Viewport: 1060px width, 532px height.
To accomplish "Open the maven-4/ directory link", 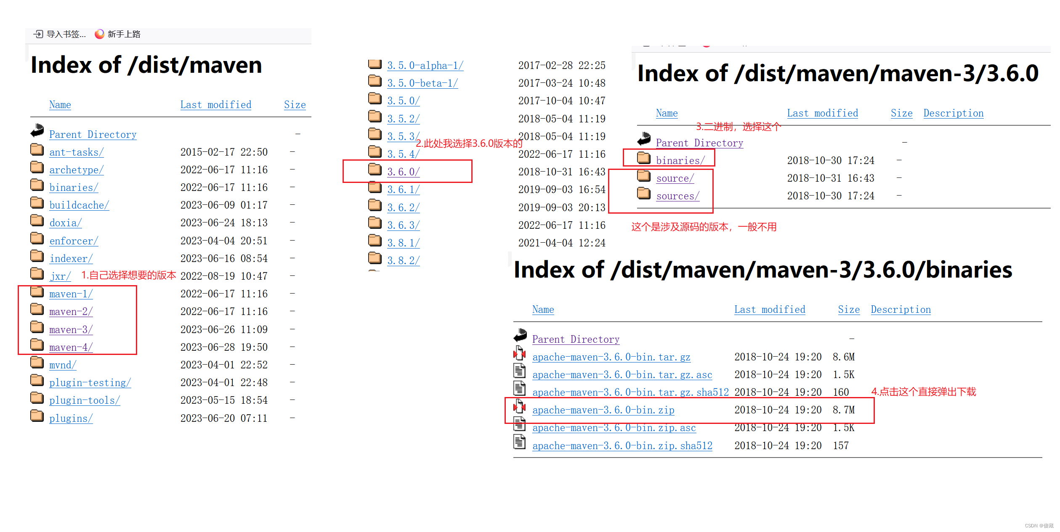I will pyautogui.click(x=71, y=347).
